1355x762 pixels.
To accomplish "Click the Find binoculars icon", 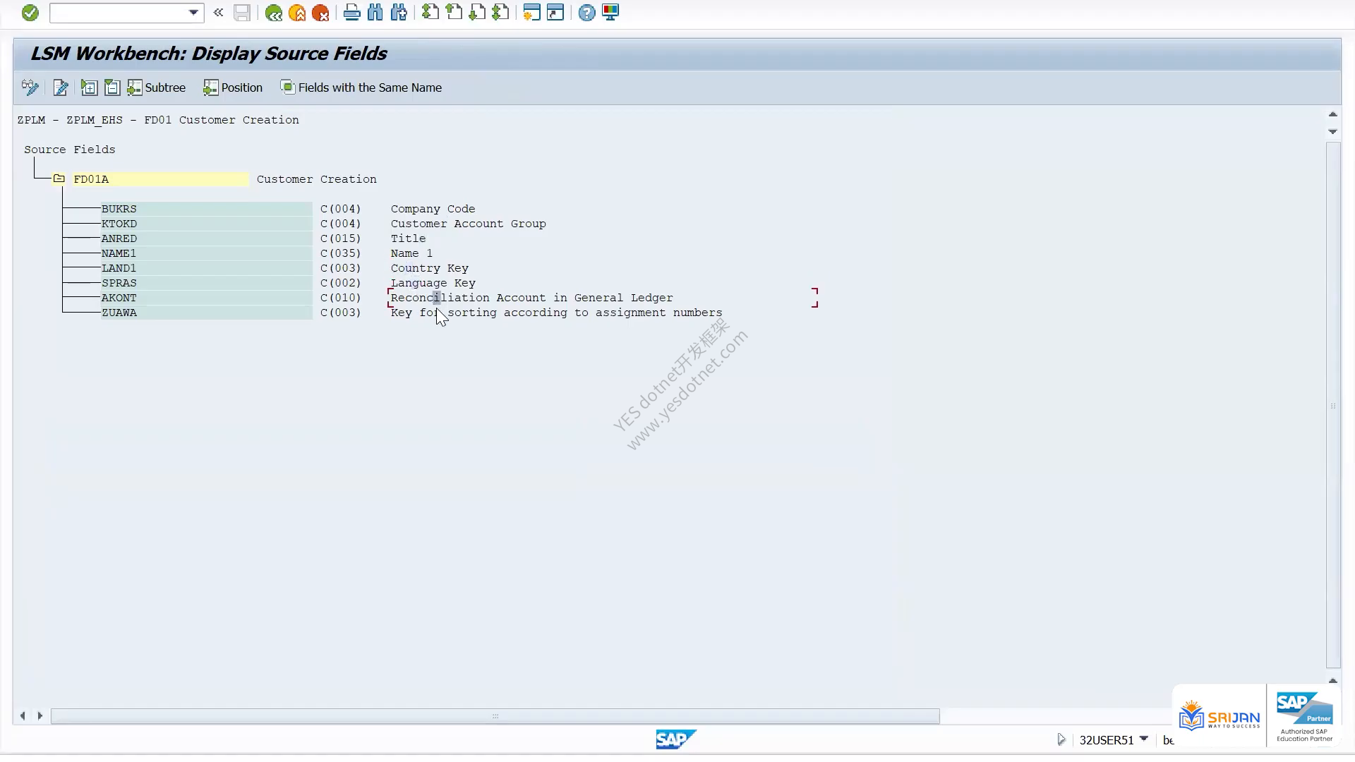I will point(375,13).
